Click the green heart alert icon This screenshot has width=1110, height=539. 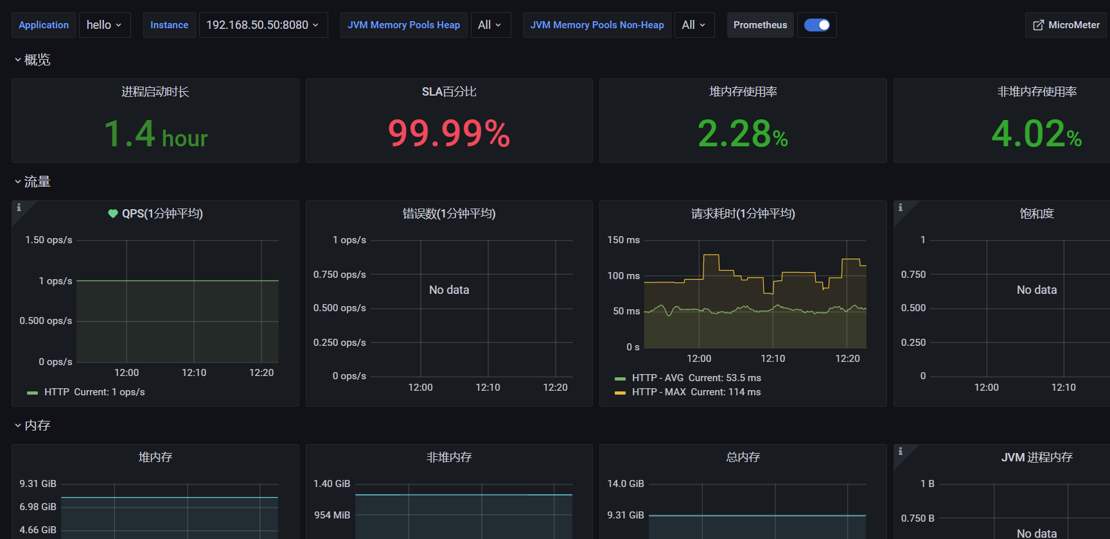113,214
